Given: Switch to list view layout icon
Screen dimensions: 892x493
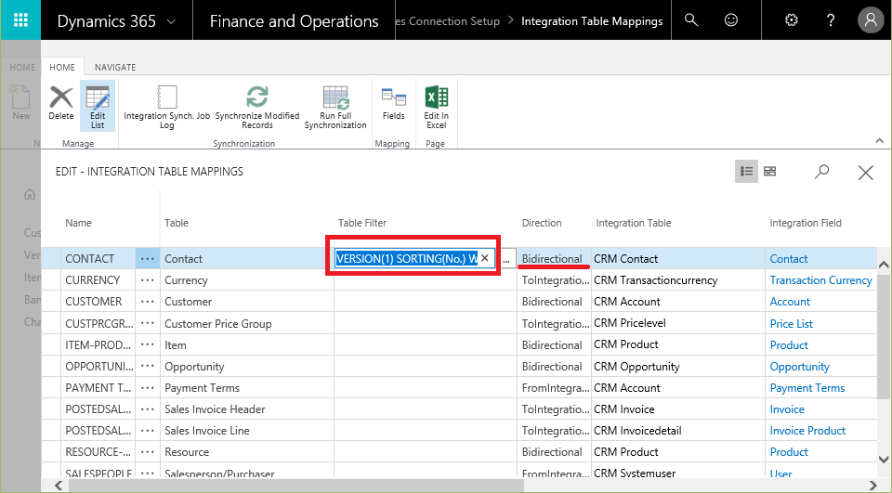Looking at the screenshot, I should click(x=746, y=171).
